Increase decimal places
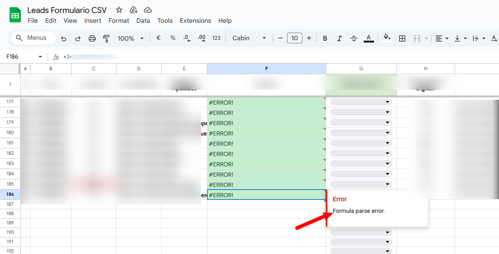499x254 pixels. coord(202,38)
